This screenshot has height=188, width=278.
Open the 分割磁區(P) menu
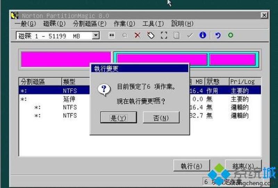90,24
